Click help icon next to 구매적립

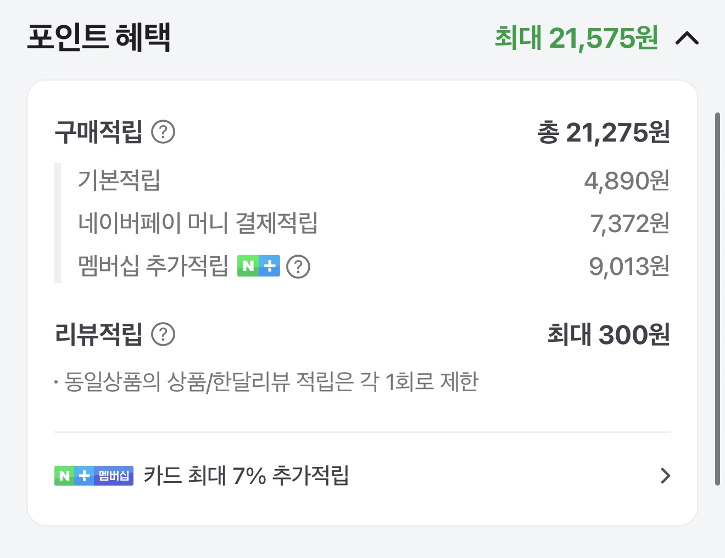[163, 132]
